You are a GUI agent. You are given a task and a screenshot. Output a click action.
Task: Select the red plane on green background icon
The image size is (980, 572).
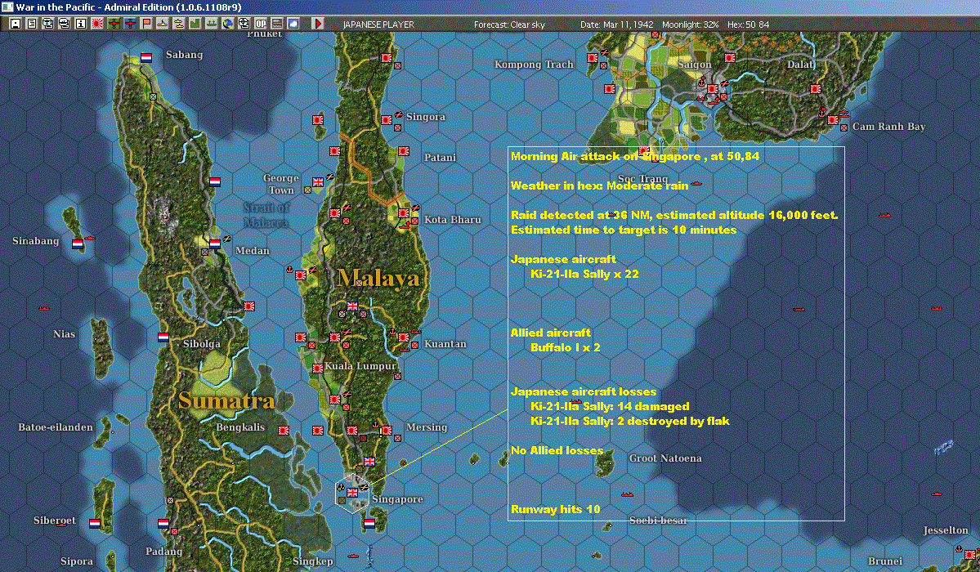[113, 24]
